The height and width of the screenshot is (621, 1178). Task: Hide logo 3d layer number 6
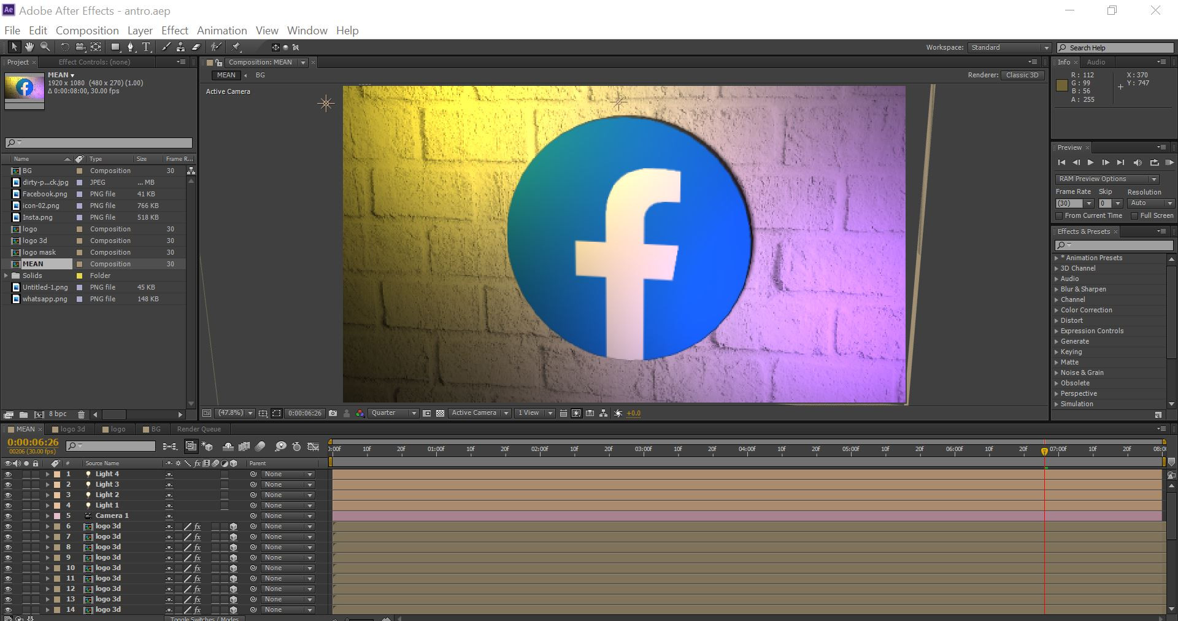tap(8, 526)
